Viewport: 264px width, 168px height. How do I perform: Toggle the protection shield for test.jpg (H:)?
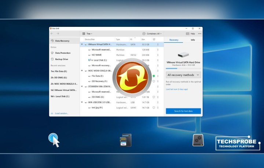(154, 108)
